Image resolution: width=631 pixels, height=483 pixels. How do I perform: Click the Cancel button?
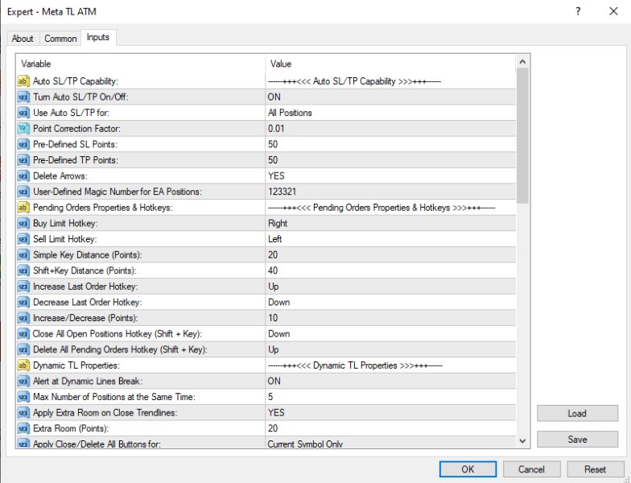click(531, 469)
